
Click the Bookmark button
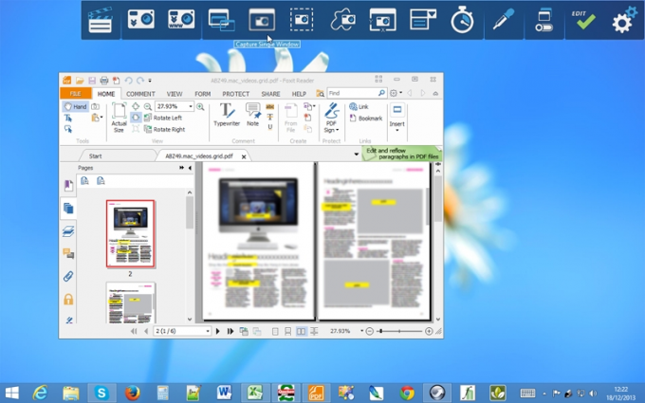pos(366,119)
